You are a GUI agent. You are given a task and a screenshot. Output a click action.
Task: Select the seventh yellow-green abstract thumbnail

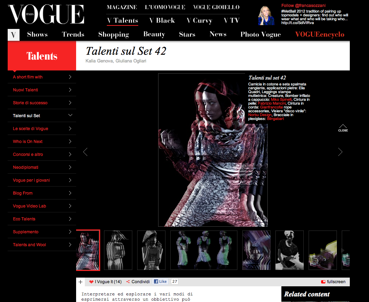tap(323, 250)
